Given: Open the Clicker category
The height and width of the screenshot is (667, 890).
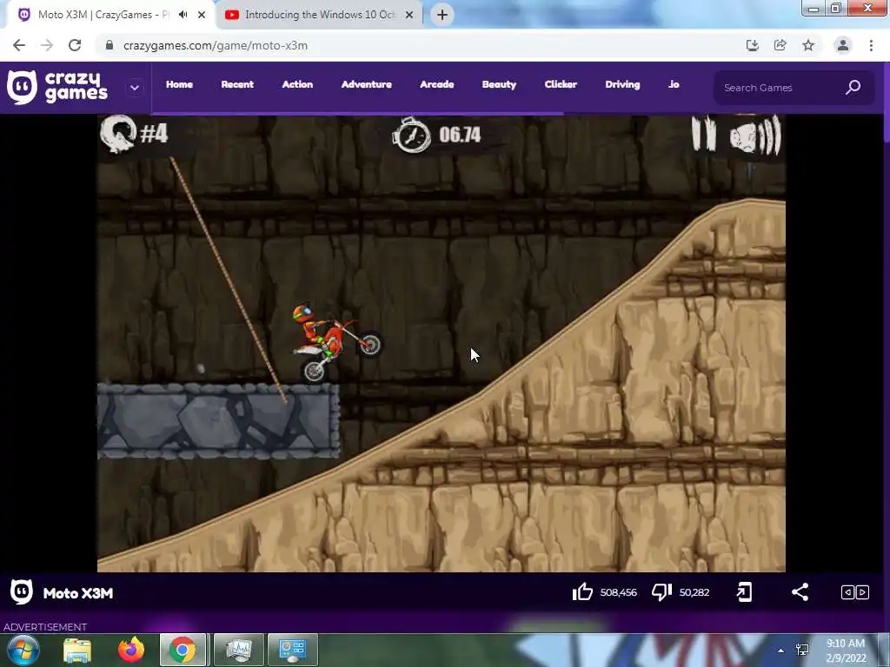Looking at the screenshot, I should tap(561, 84).
